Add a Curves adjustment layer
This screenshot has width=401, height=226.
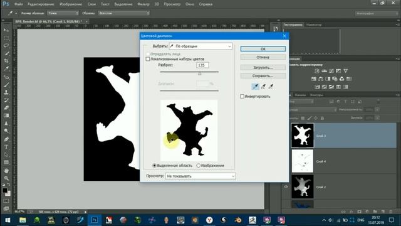[331, 71]
